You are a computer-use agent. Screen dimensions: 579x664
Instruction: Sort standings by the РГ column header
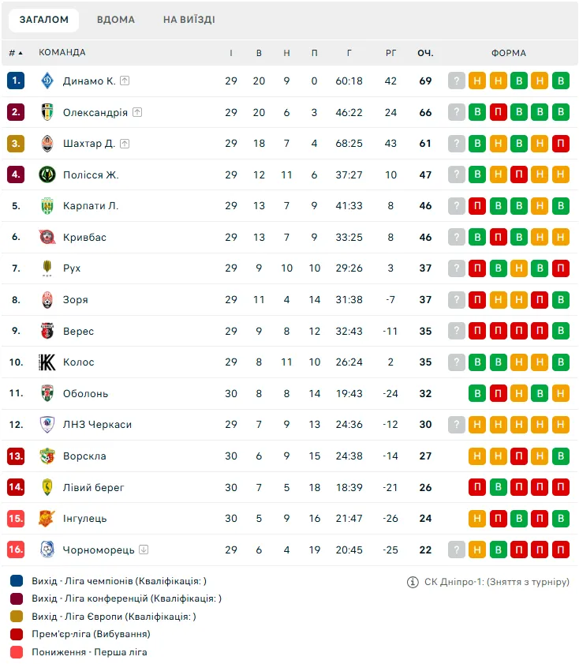pos(390,53)
